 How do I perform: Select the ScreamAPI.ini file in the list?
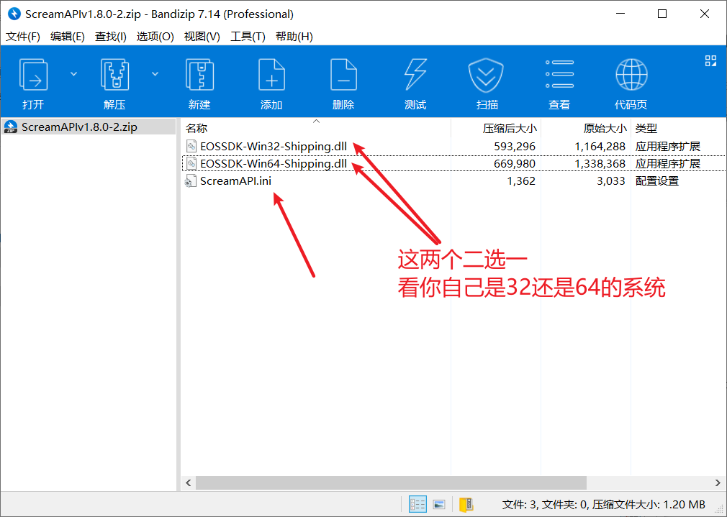238,180
